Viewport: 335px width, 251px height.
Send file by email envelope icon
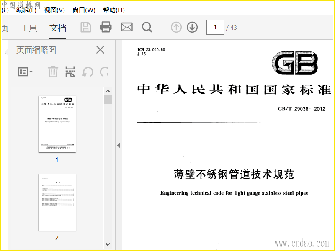(x=127, y=27)
